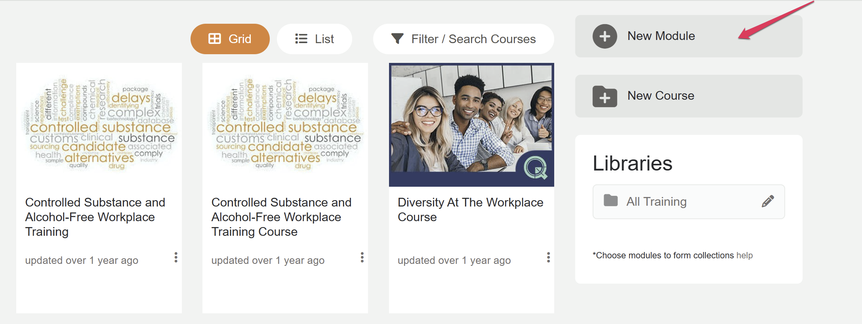
Task: Open Diversity At The Workplace Course title
Action: point(470,210)
